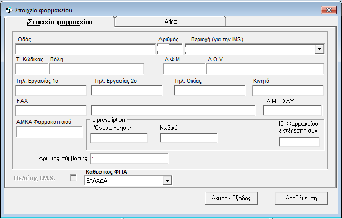Open the Καθεστώς ΦΠΑ dropdown arrow

click(x=167, y=181)
